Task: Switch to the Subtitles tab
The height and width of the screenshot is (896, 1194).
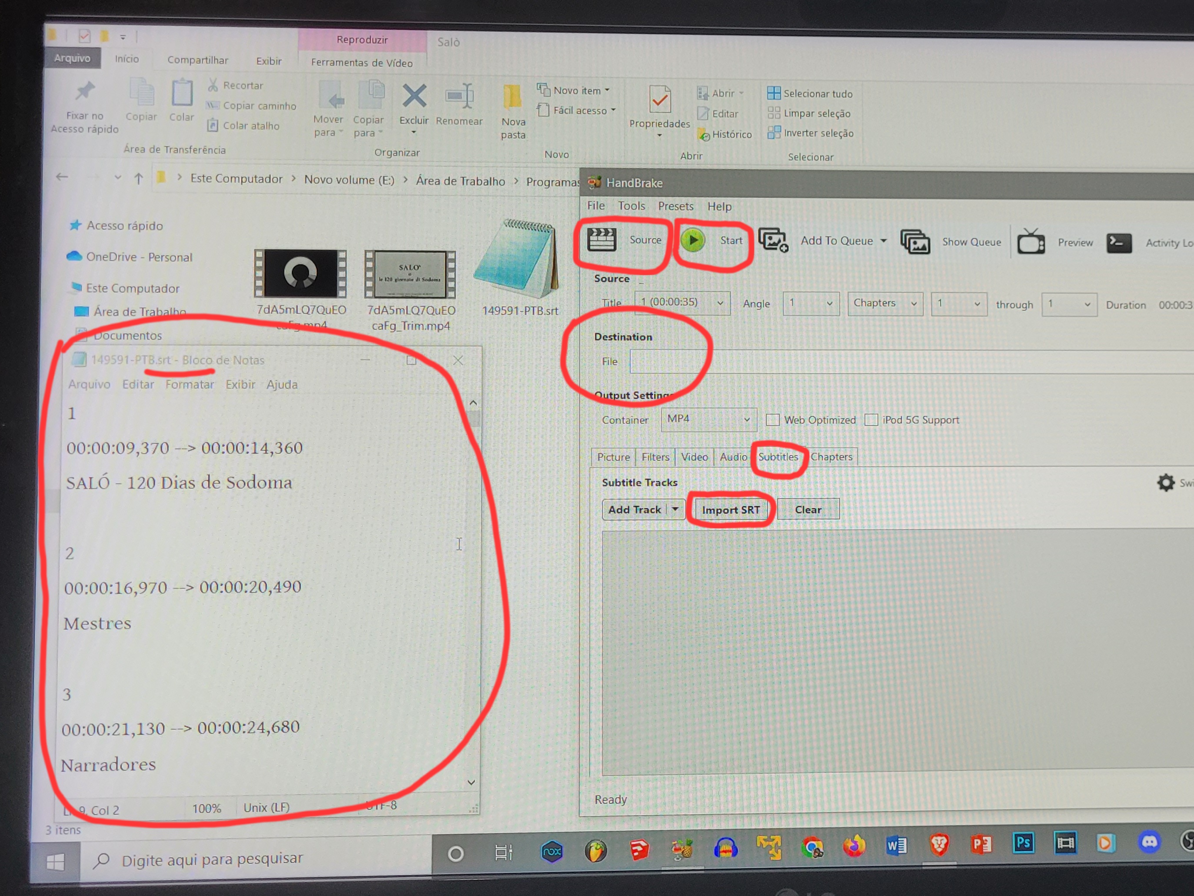Action: pos(778,456)
